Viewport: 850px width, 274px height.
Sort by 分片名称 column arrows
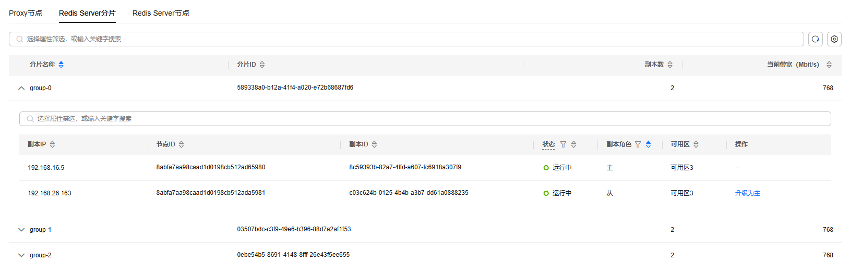(61, 65)
